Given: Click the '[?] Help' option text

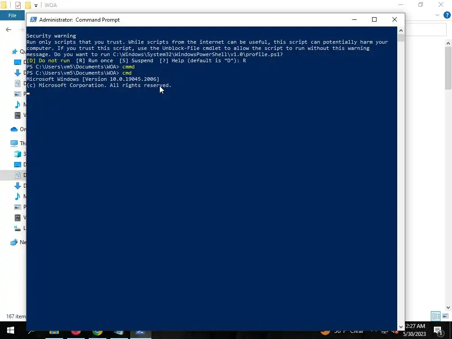Looking at the screenshot, I should pyautogui.click(x=172, y=60).
